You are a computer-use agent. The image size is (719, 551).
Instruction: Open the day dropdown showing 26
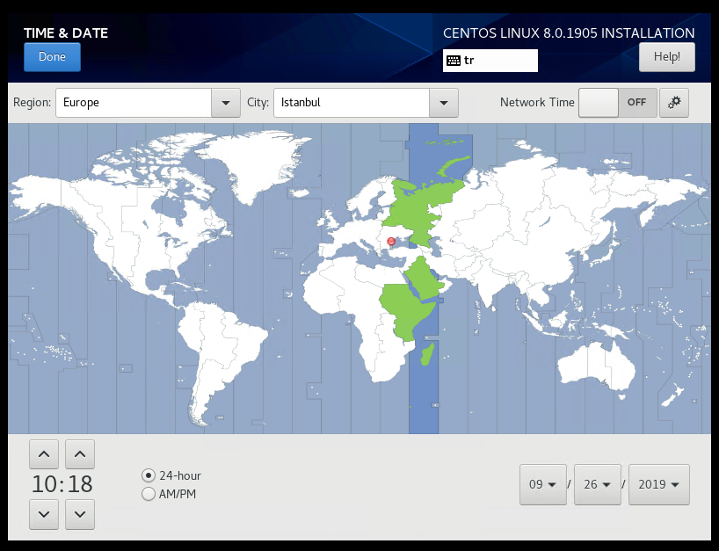(x=598, y=484)
